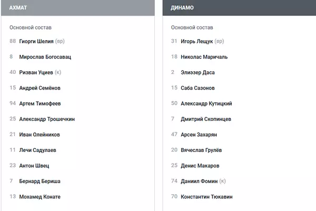Click on Вячеслав Грулёв

point(201,150)
